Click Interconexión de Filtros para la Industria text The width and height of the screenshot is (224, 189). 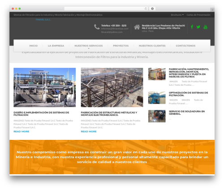[x=112, y=57]
